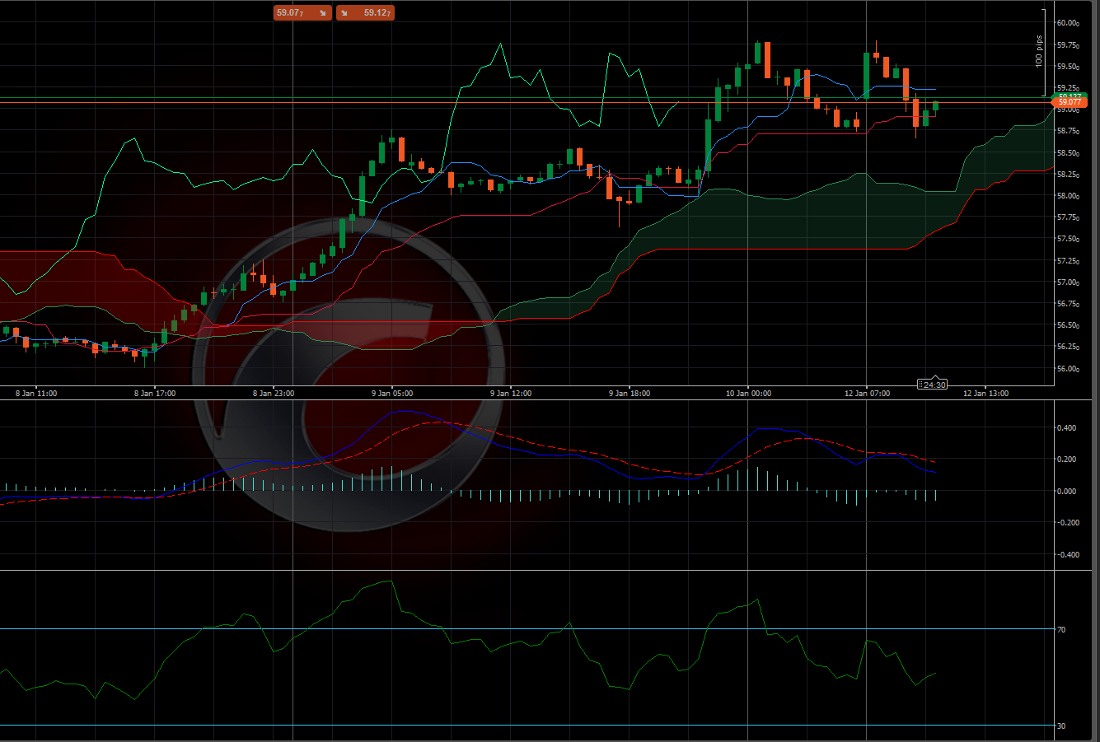
Task: Click the 10 Jan 00:00 time label
Action: tap(748, 394)
